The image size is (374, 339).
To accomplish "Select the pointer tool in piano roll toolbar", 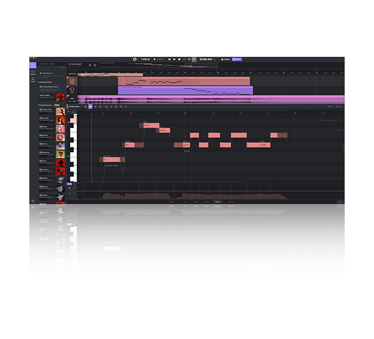I will [x=90, y=107].
